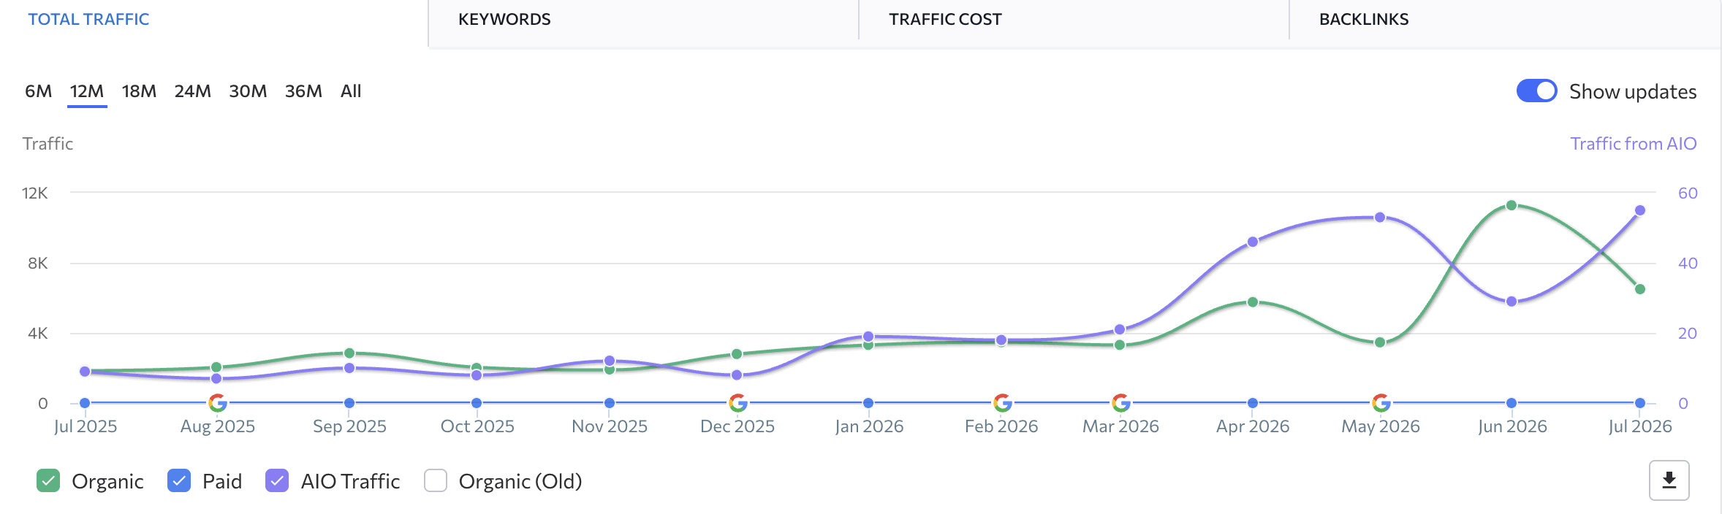Click the Google update marker at Feb 2026
The width and height of the screenshot is (1722, 514).
click(x=1002, y=403)
